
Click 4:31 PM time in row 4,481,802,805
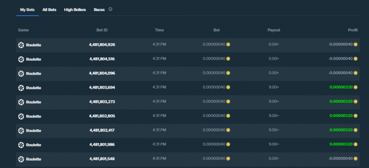tap(159, 116)
